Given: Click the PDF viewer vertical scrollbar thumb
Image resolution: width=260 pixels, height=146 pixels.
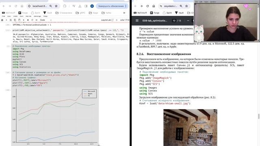Looking at the screenshot, I should point(259,116).
